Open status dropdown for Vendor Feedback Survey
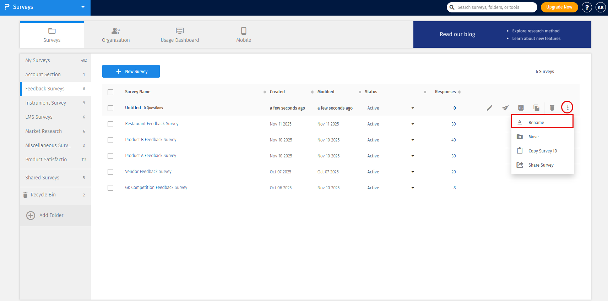The width and height of the screenshot is (608, 301). [x=413, y=172]
